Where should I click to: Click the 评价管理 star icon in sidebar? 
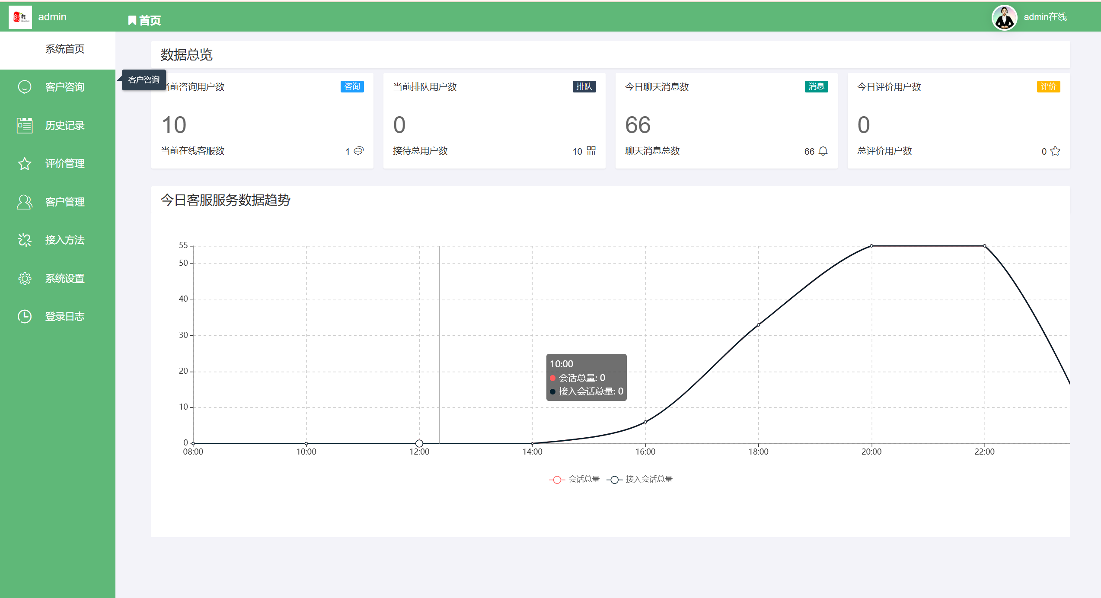tap(25, 164)
